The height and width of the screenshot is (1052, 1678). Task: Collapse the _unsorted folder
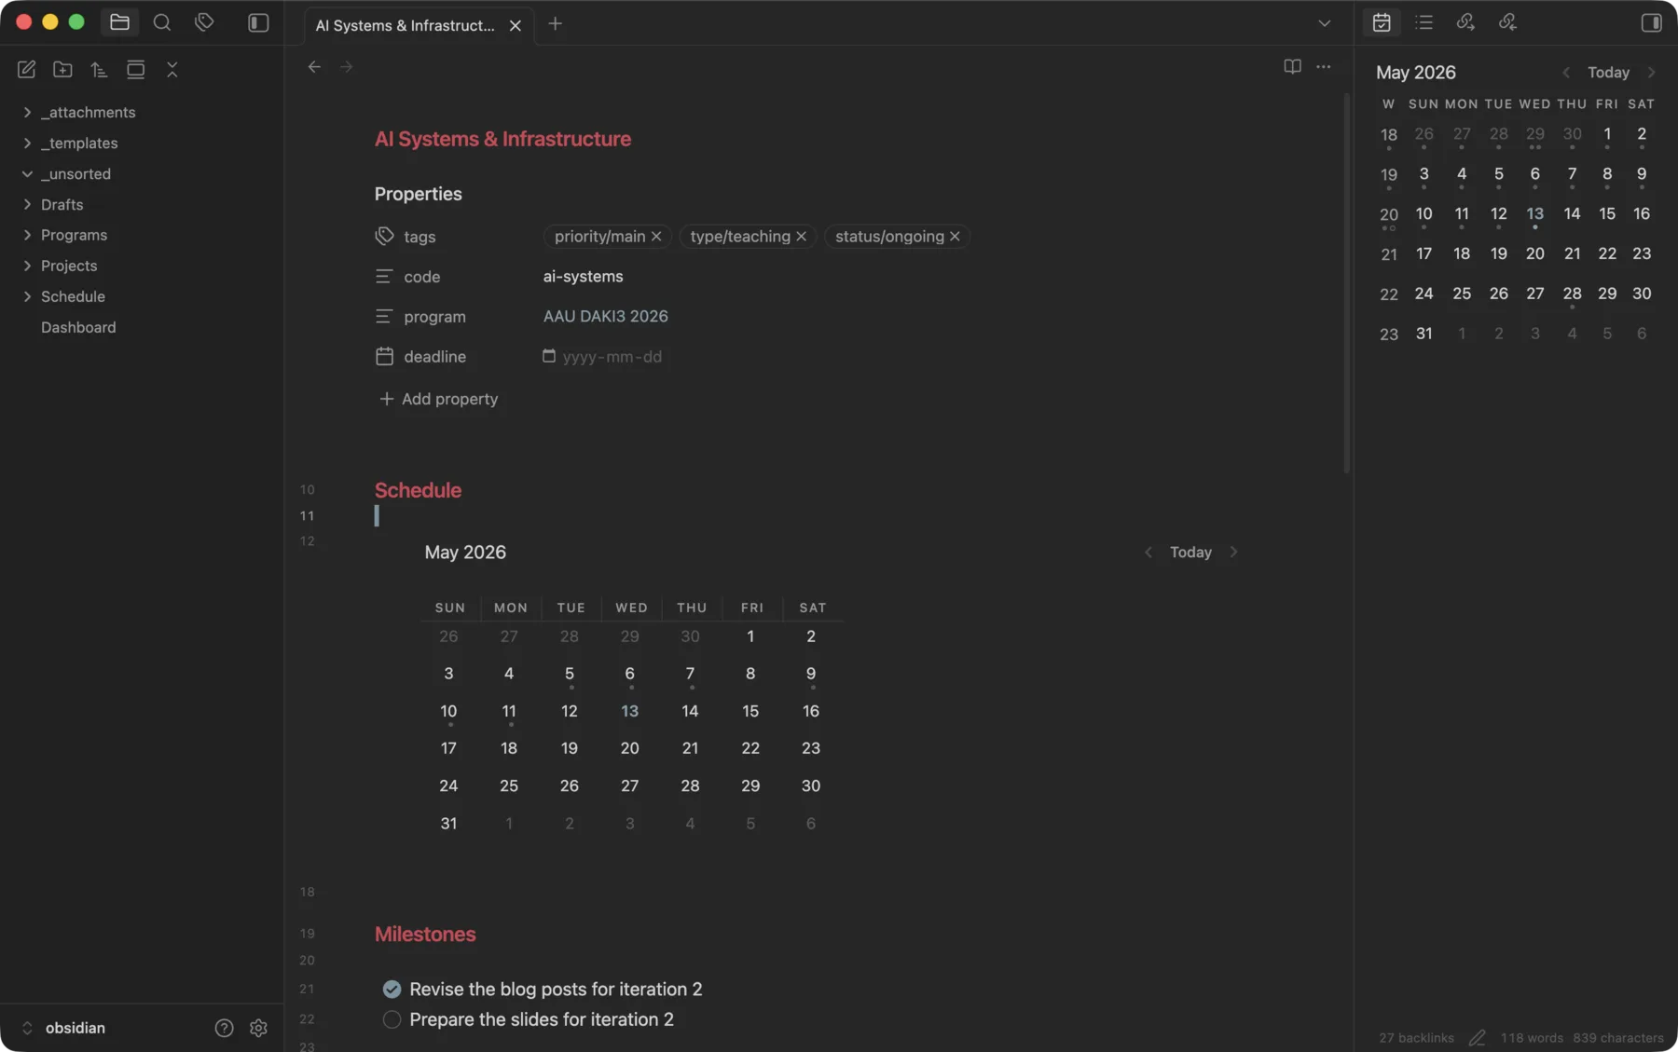pos(27,174)
